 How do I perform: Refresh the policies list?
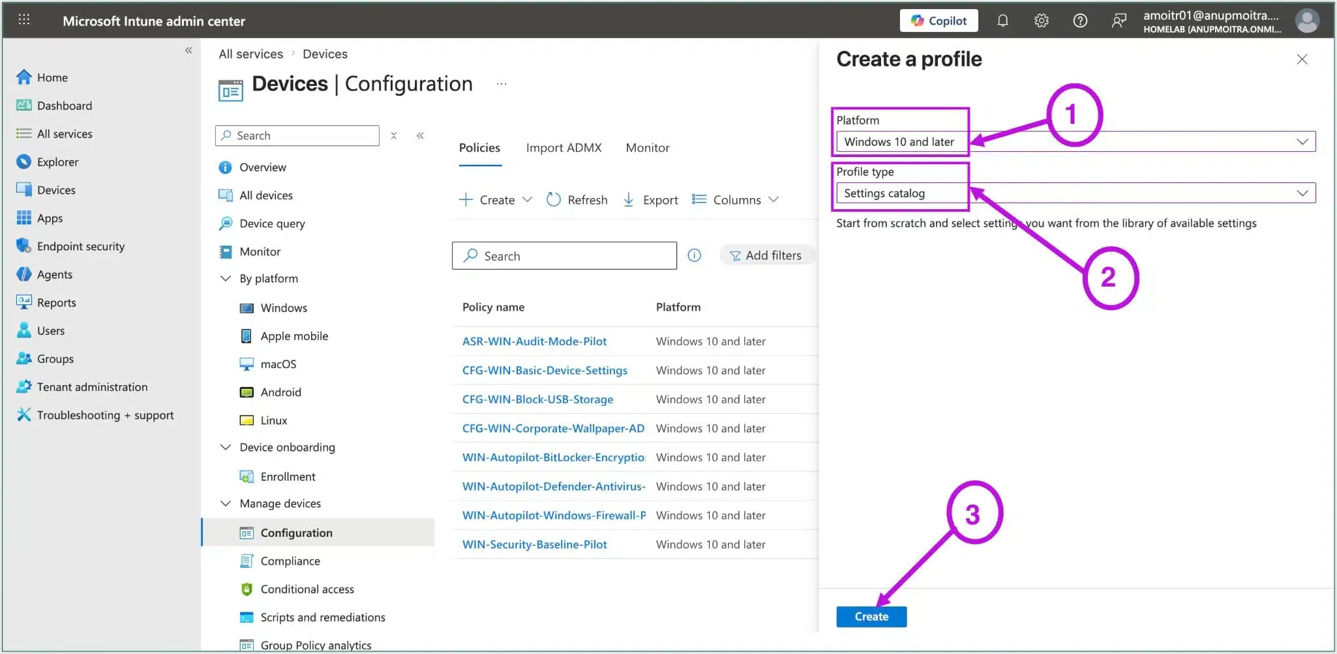(577, 200)
